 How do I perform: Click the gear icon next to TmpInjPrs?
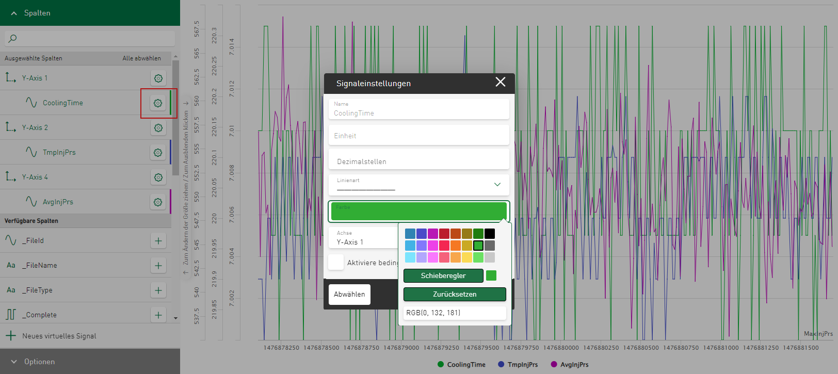pyautogui.click(x=158, y=153)
